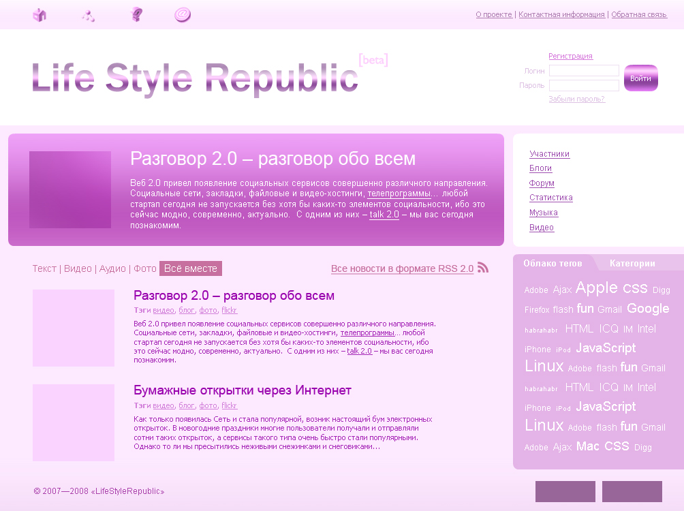Open the Форум section
Viewport: 684px width, 511px height.
click(x=542, y=183)
